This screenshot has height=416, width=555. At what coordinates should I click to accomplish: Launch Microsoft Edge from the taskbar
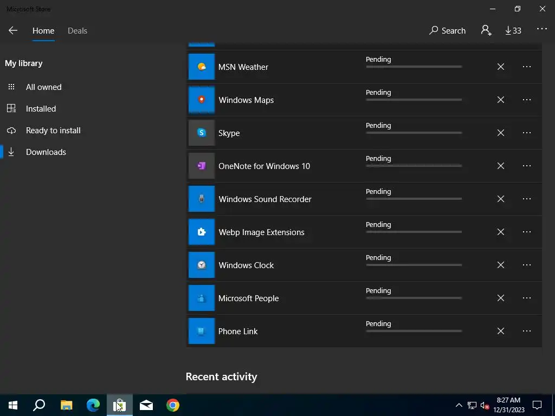tap(93, 405)
